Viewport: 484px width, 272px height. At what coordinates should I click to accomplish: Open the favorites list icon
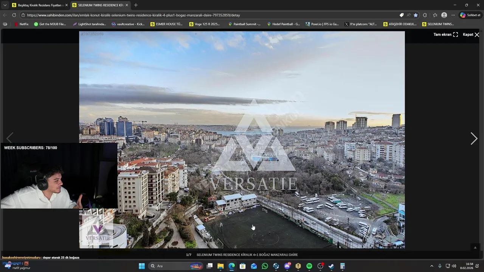(435, 15)
